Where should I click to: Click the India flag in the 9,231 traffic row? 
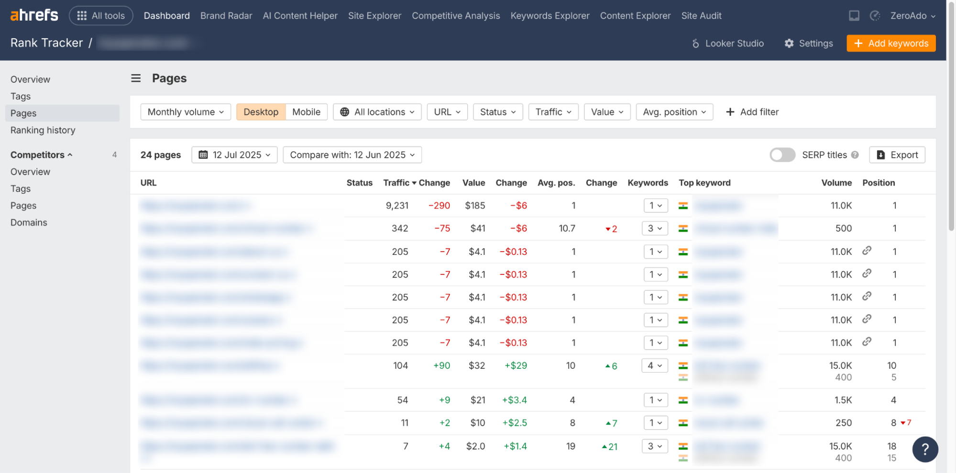click(683, 206)
